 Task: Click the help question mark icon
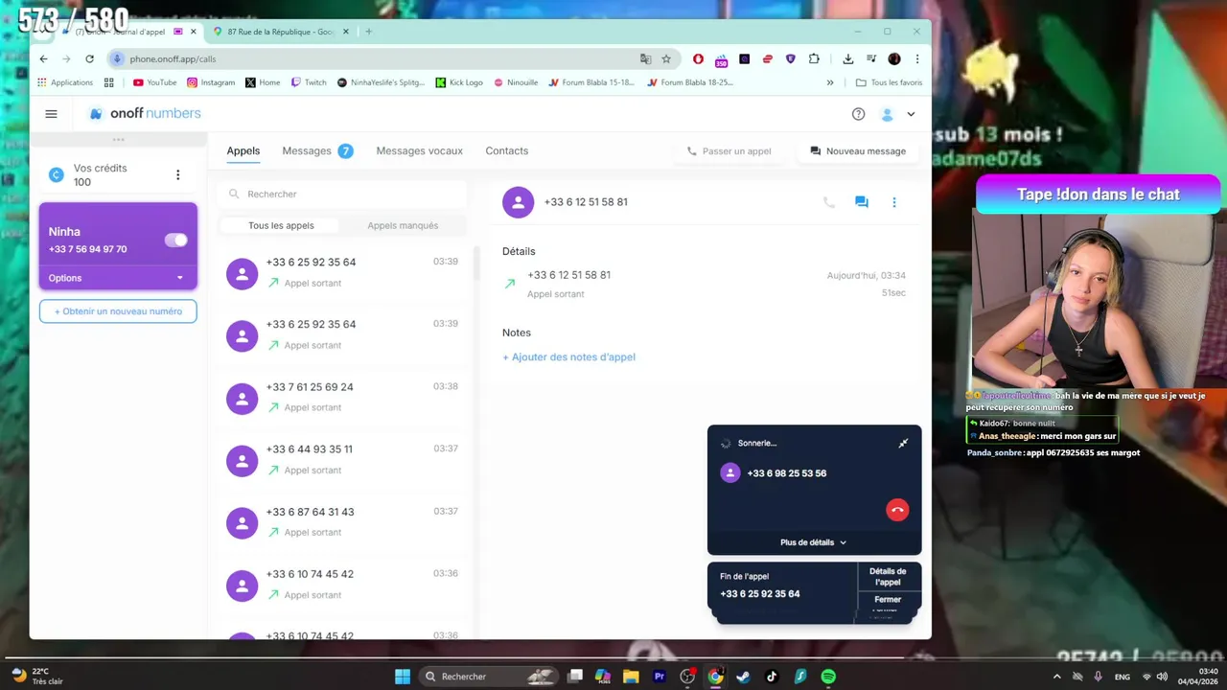[858, 114]
